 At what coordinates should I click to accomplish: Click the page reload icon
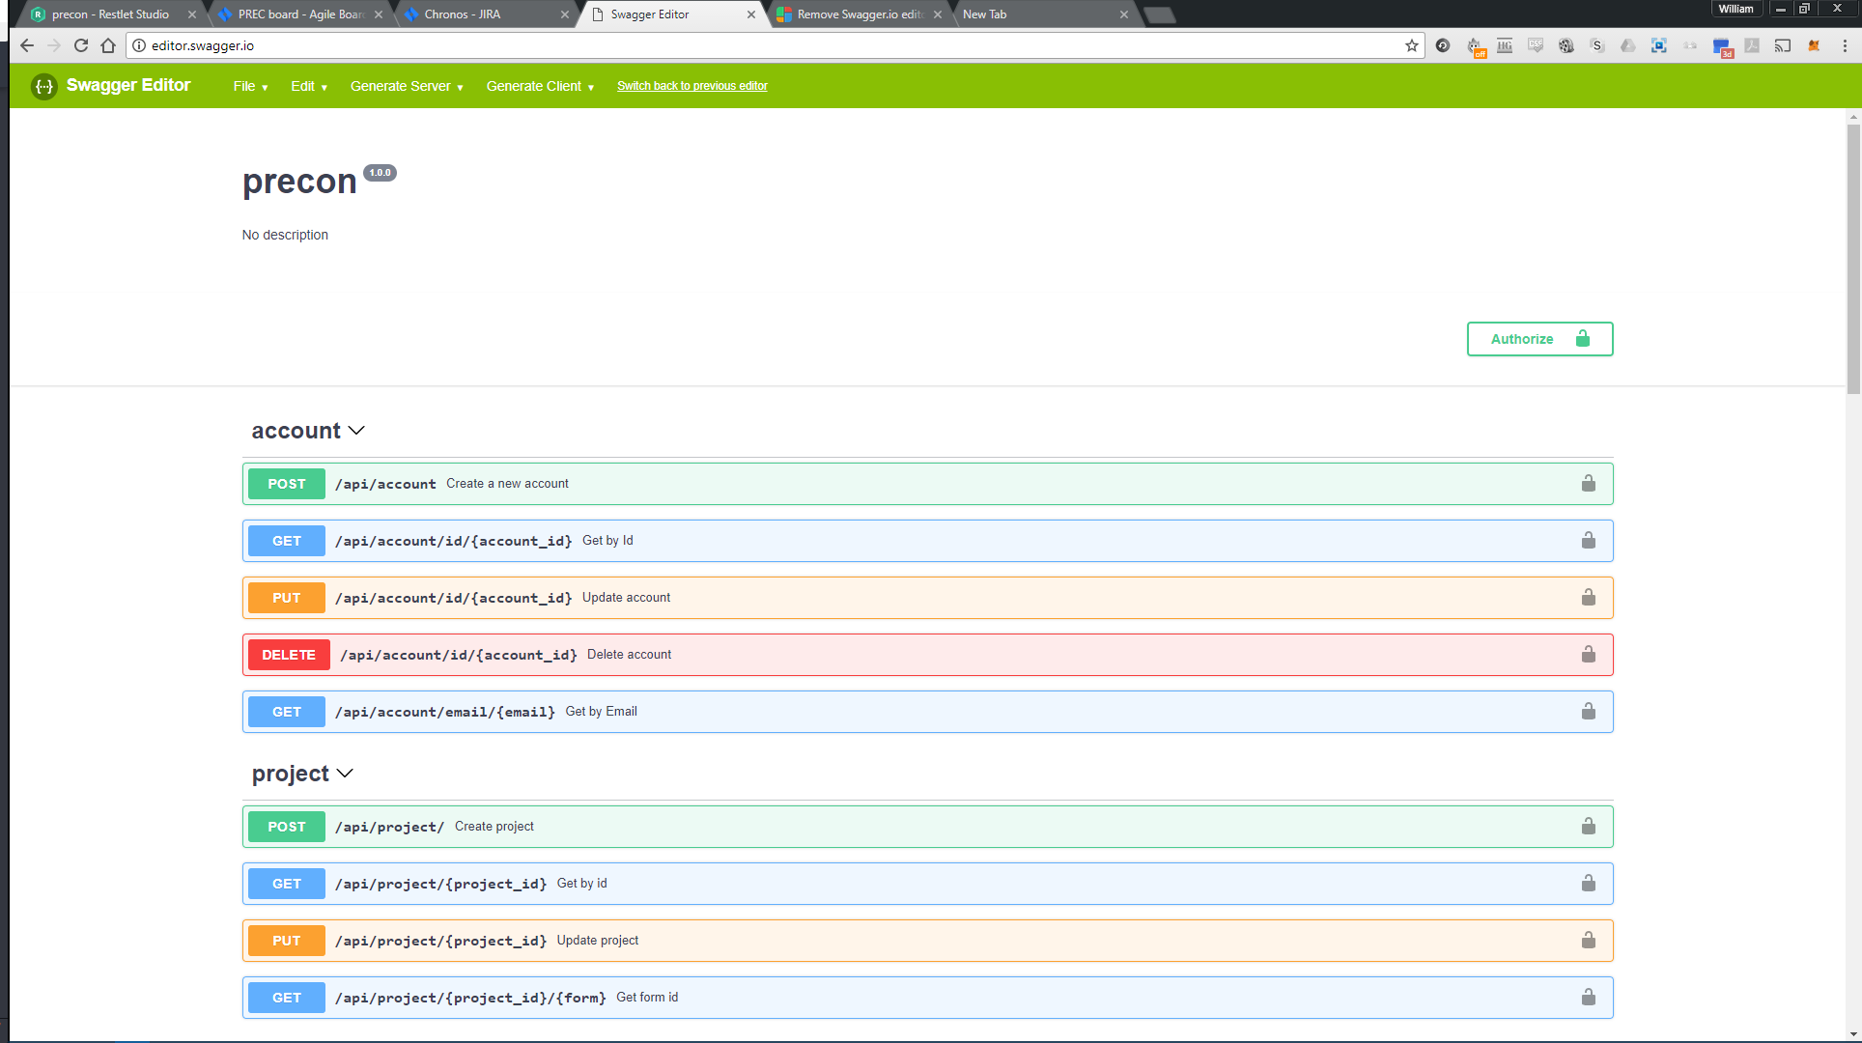pyautogui.click(x=81, y=44)
